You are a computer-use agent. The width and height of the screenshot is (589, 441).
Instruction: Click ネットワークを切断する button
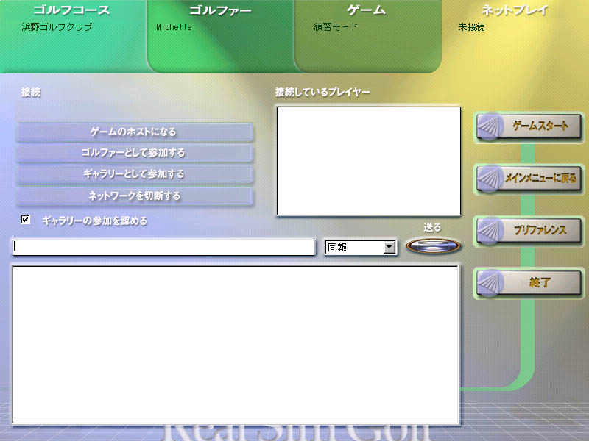coord(134,196)
